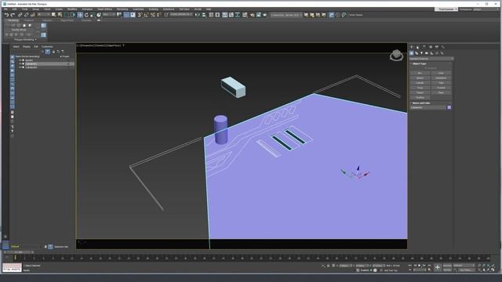Collapse the Object Type rollout
The image size is (502, 282).
(419, 63)
